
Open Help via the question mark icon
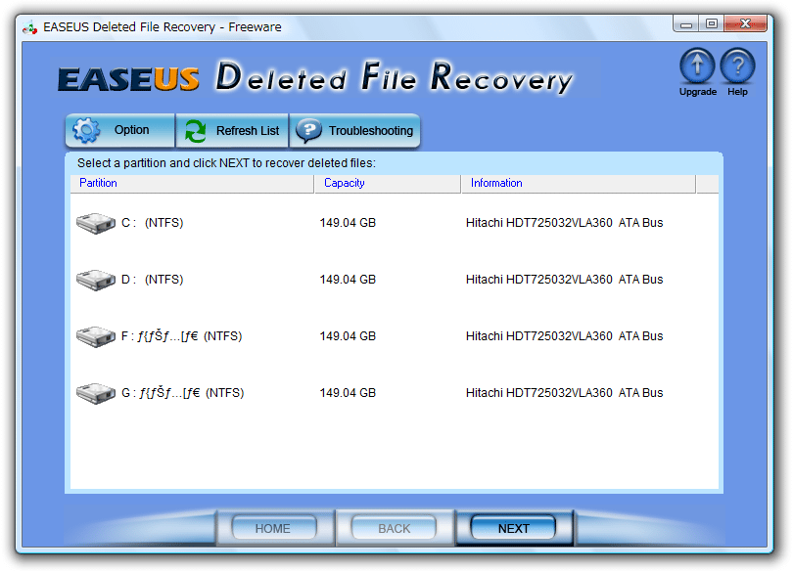[737, 66]
